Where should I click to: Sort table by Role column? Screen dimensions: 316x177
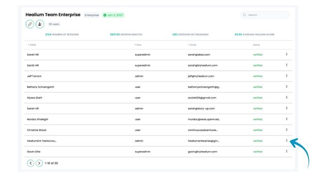point(138,45)
